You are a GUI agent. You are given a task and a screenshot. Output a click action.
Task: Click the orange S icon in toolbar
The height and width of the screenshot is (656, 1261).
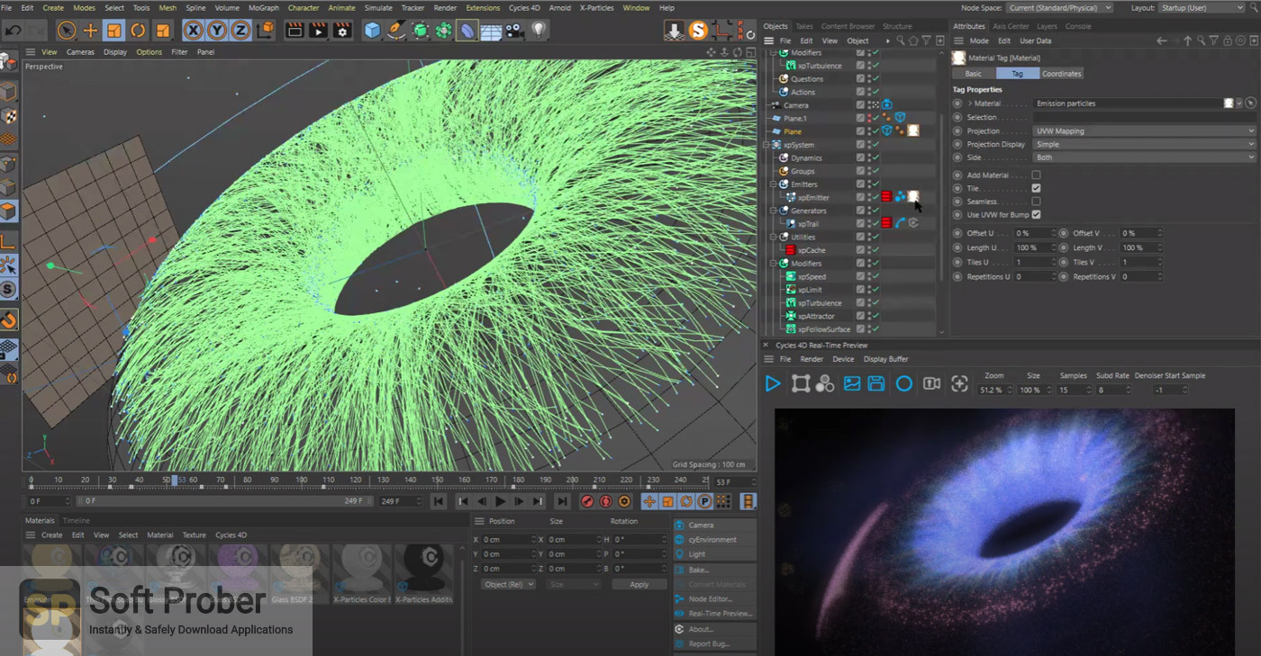click(x=698, y=31)
